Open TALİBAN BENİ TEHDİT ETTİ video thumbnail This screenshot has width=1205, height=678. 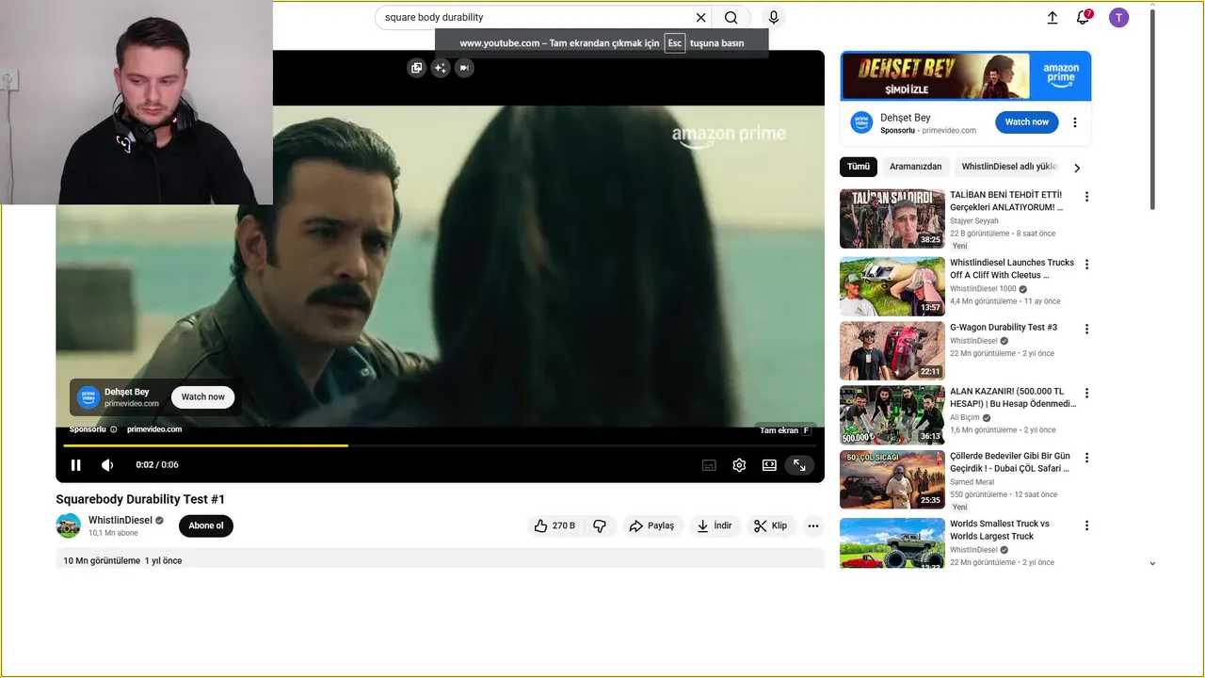tap(892, 218)
